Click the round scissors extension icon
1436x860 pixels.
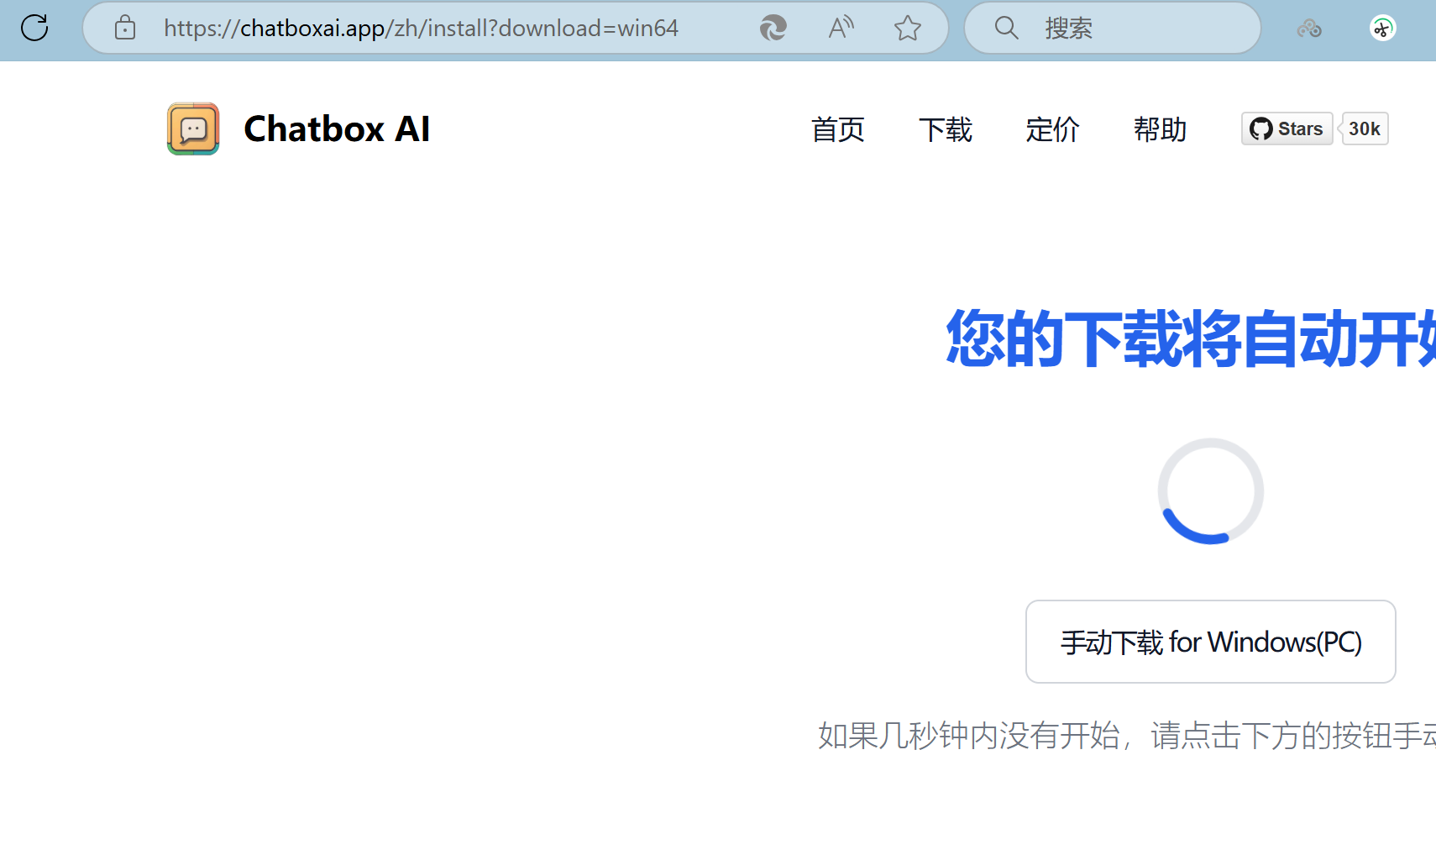tap(1382, 29)
